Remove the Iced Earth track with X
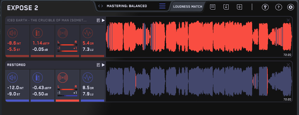Image resolution: width=299 pixels, height=115 pixels. [x=288, y=20]
